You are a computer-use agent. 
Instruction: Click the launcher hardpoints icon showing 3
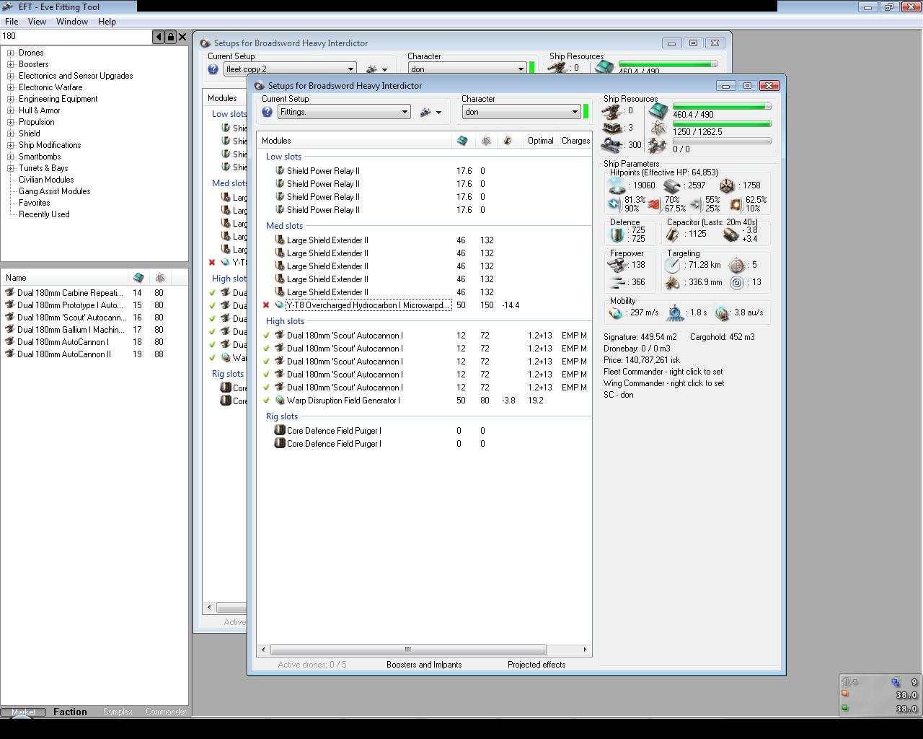tap(613, 128)
